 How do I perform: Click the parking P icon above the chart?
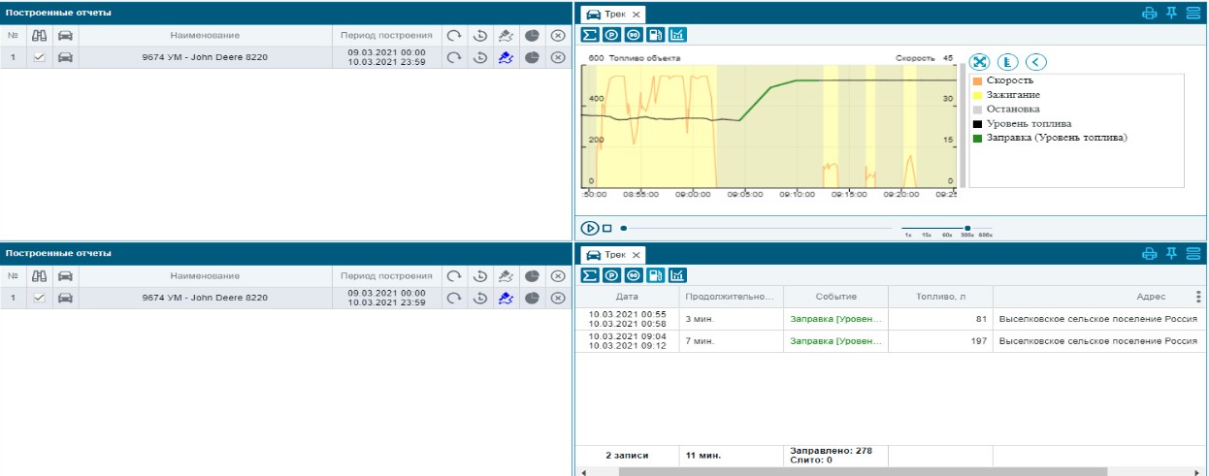click(x=611, y=35)
